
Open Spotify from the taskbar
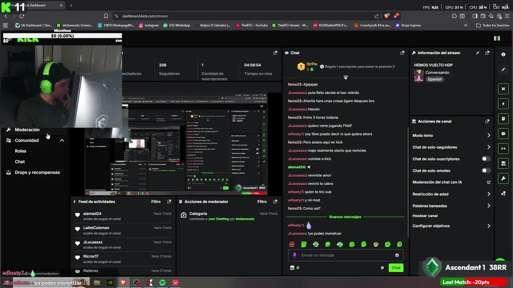(162, 282)
